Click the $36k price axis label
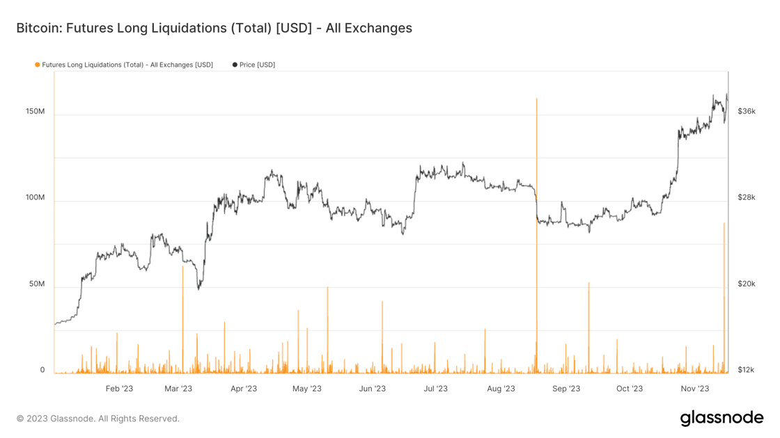 [x=747, y=111]
